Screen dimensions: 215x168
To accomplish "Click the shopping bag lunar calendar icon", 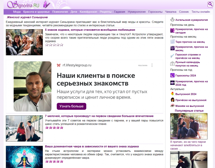I will click(x=172, y=63).
